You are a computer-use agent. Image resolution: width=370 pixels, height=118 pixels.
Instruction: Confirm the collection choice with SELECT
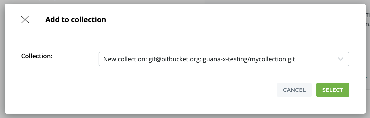332,90
